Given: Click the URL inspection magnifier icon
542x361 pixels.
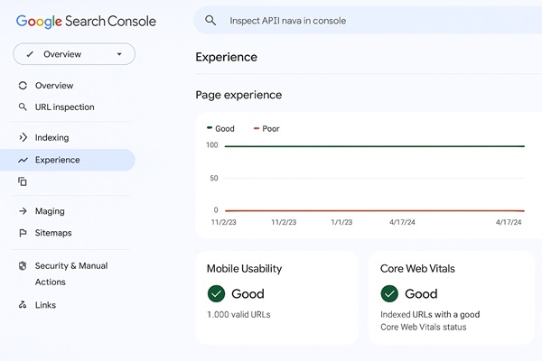Looking at the screenshot, I should (23, 107).
